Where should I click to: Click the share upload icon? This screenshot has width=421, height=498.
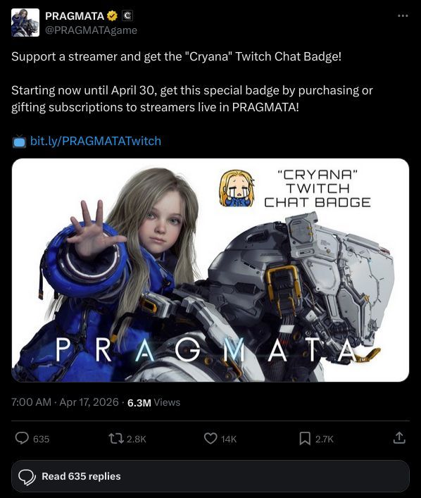click(399, 437)
